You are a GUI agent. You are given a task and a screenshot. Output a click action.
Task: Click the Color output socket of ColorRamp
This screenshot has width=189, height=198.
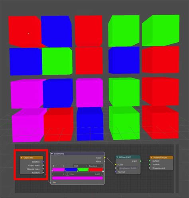104,158
